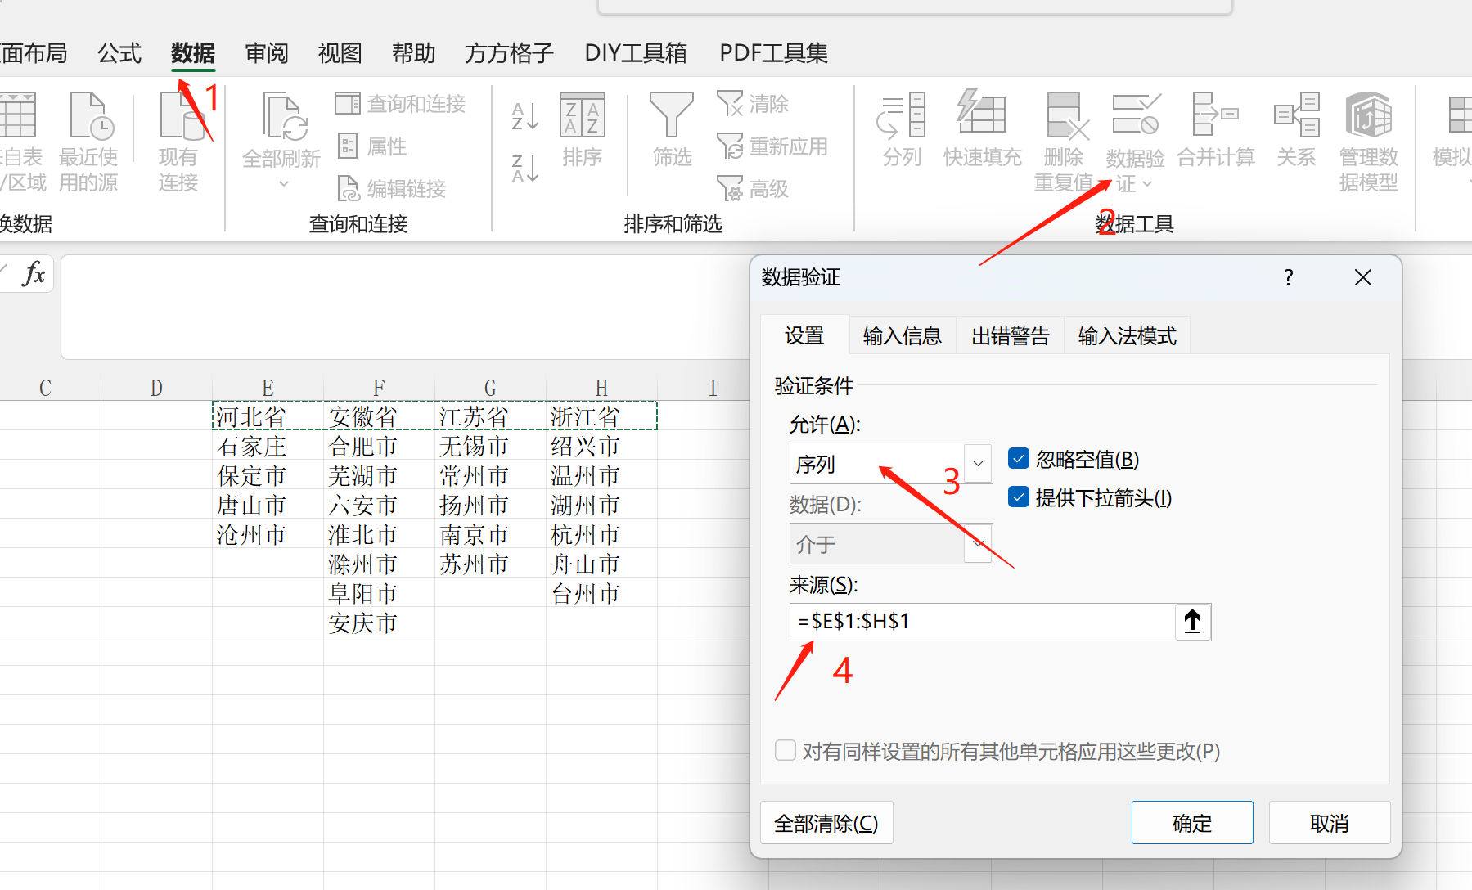
Task: Select cell containing 安徽省
Action: tap(379, 416)
